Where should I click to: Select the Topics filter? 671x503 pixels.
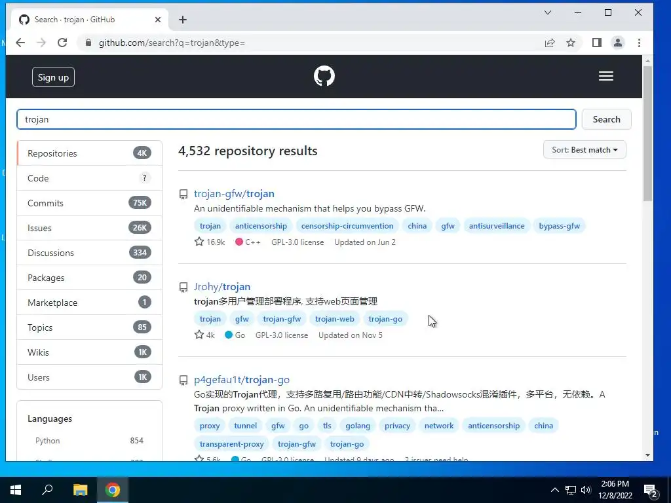(89, 327)
